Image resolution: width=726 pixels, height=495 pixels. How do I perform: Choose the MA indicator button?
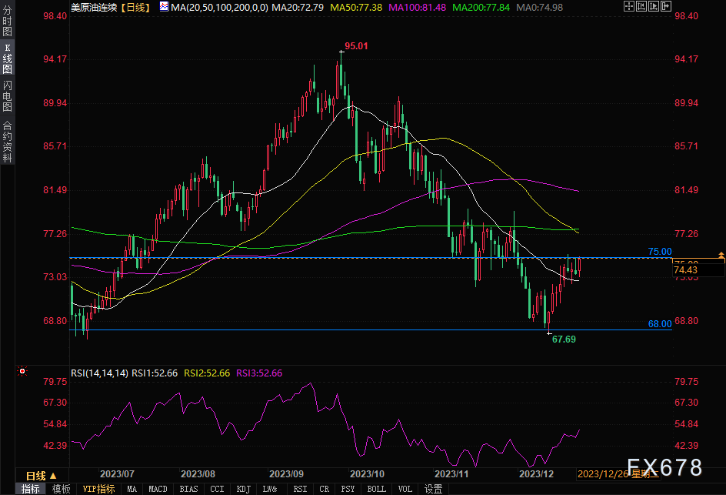point(132,489)
